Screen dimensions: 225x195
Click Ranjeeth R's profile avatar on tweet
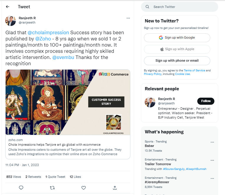pyautogui.click(x=11, y=21)
